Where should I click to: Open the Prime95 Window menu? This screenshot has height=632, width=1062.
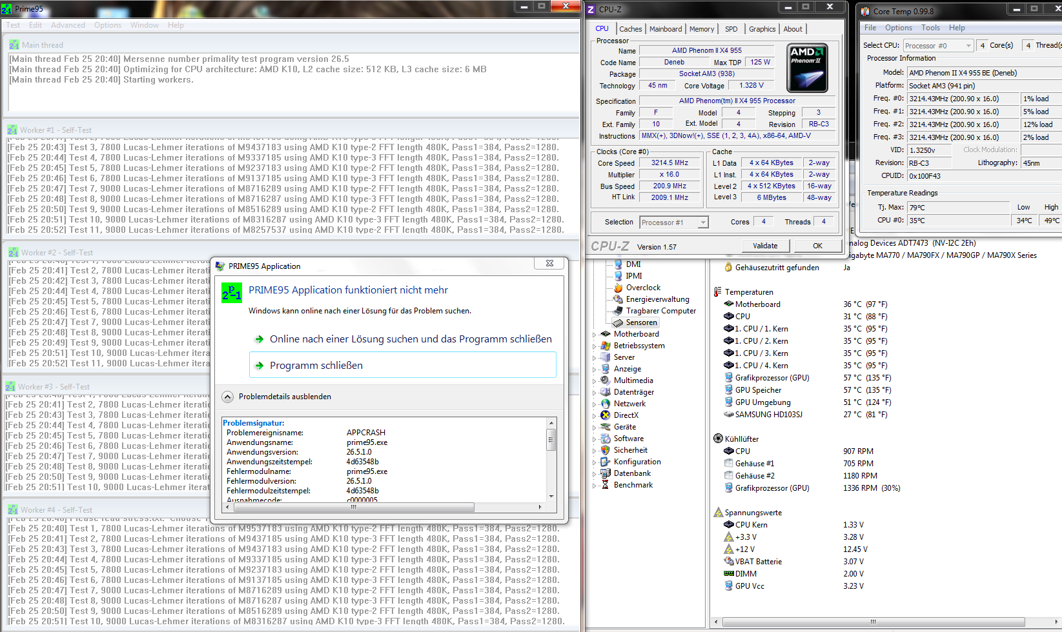(x=145, y=25)
